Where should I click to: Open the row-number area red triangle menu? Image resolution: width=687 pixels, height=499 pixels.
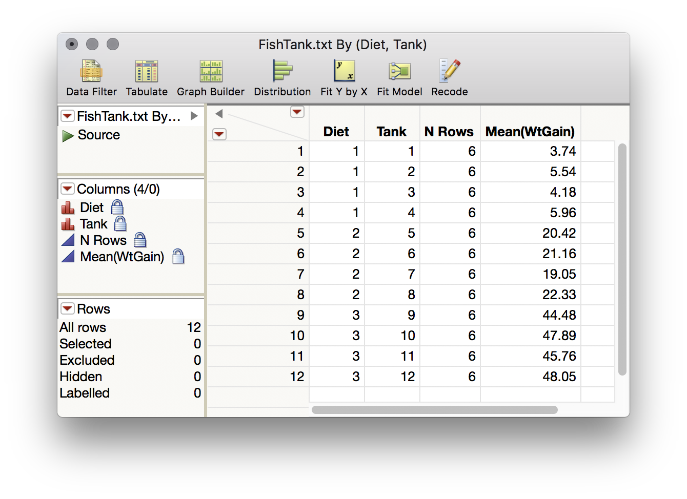point(219,134)
